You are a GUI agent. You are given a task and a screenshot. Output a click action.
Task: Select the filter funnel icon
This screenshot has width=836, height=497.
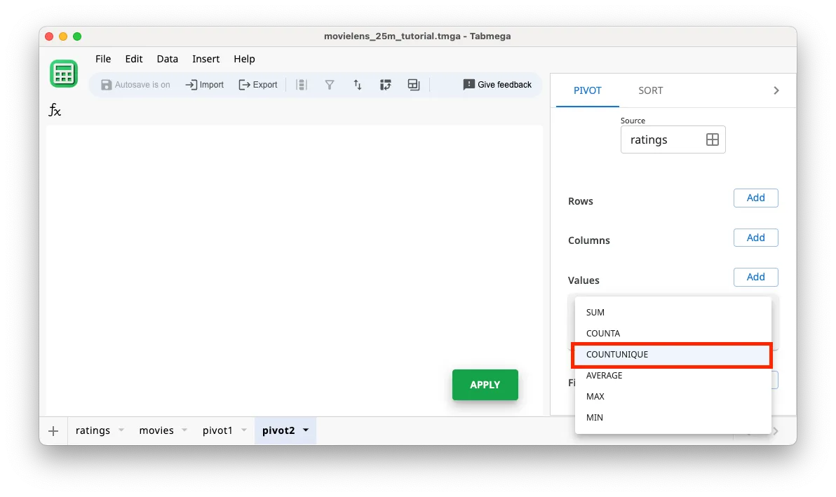pyautogui.click(x=330, y=84)
